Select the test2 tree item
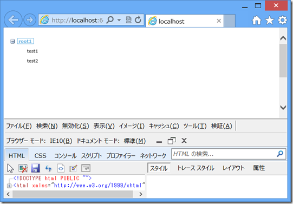This screenshot has height=204, width=293. coord(32,61)
